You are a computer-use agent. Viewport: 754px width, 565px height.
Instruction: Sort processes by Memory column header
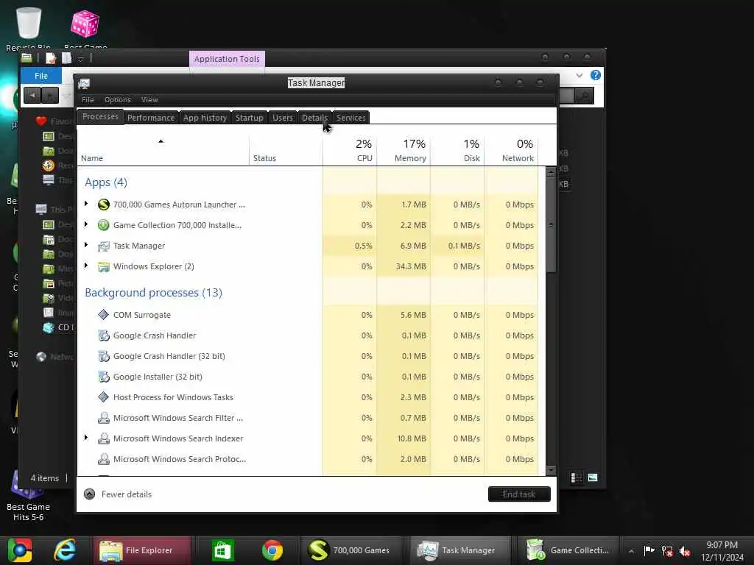pos(404,150)
